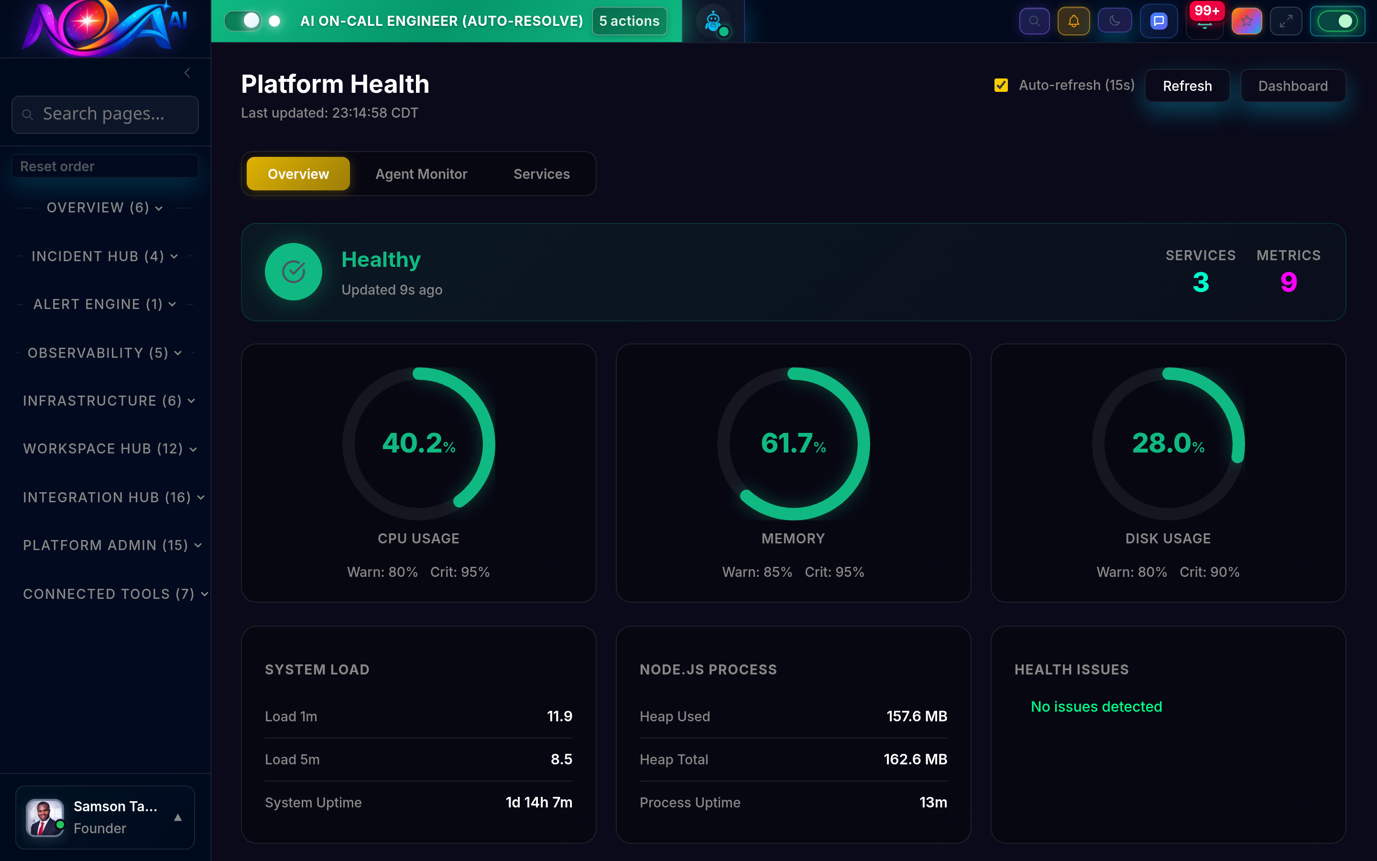Flip the toggle at the top right corner

click(1338, 21)
